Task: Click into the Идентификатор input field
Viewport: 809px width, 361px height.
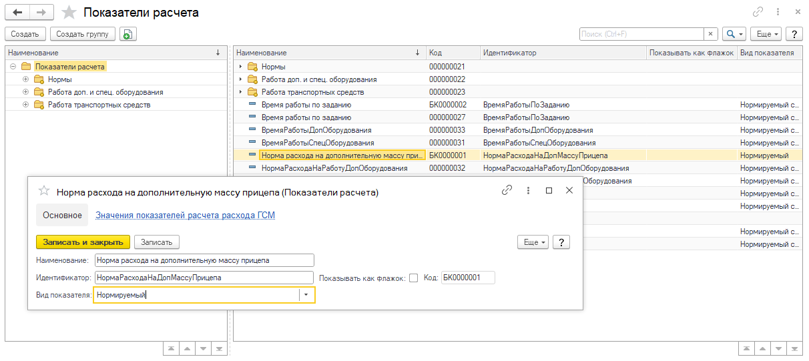Action: [204, 278]
